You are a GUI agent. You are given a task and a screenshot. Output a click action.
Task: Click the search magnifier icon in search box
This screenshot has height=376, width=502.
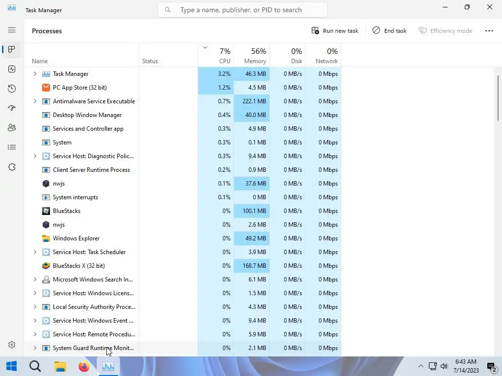[168, 10]
